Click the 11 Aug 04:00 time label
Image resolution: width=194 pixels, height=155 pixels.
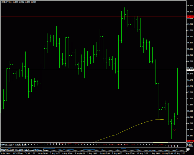(x=155, y=153)
